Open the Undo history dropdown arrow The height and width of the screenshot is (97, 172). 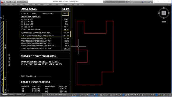(21, 2)
